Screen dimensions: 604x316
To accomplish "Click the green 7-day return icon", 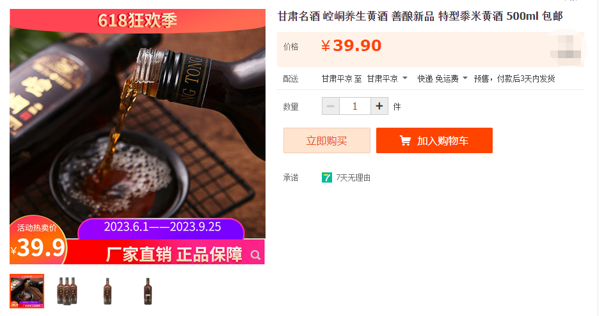I will [327, 177].
